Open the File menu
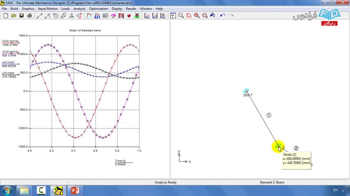The height and width of the screenshot is (196, 350). click(4, 9)
